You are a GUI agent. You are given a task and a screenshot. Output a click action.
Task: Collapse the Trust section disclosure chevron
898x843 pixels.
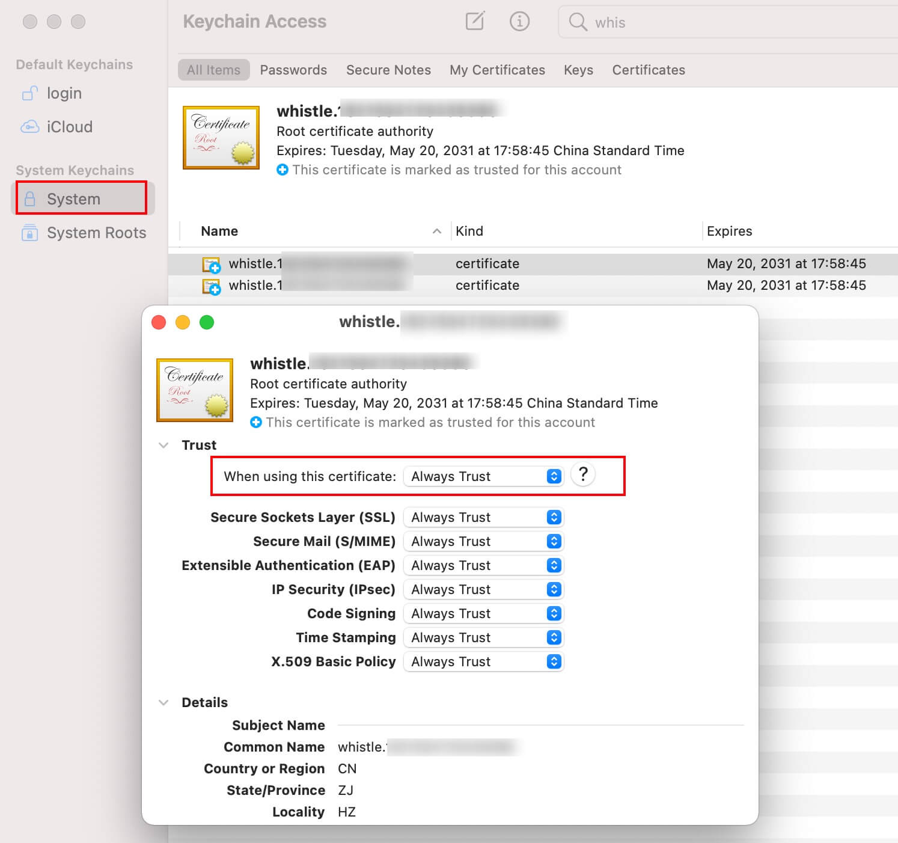click(163, 445)
